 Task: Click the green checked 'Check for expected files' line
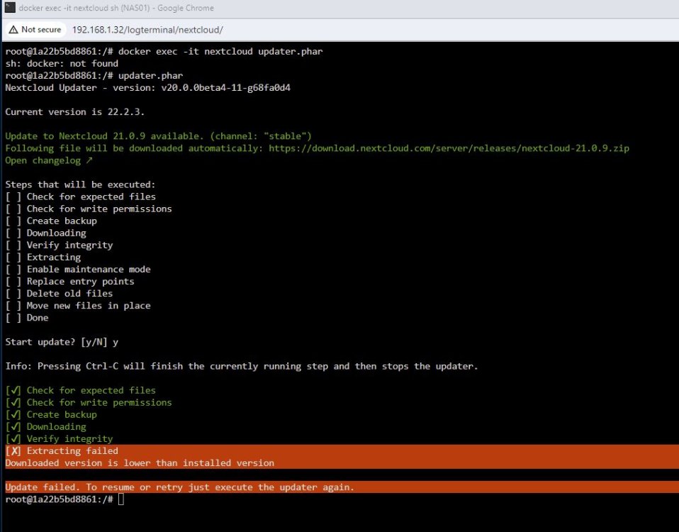[81, 391]
